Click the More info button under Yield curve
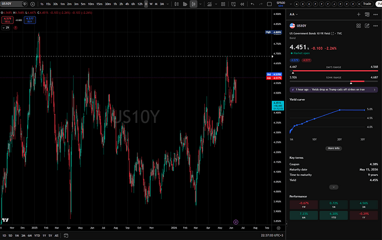Screen dimensions: 382x240 click(333, 148)
